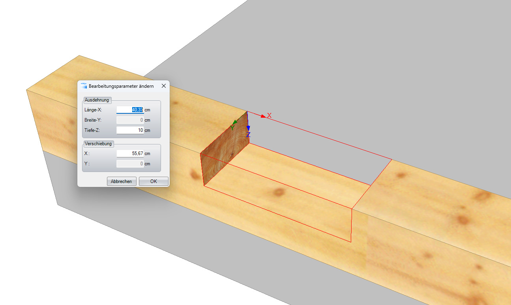Viewport: 511px width, 305px height.
Task: Click the disabled Breite-Y field
Action: 130,120
